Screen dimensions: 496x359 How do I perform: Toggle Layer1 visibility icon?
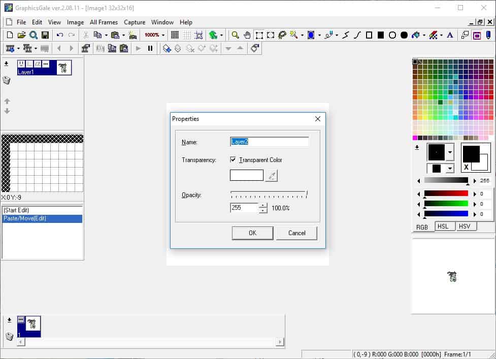click(x=21, y=64)
